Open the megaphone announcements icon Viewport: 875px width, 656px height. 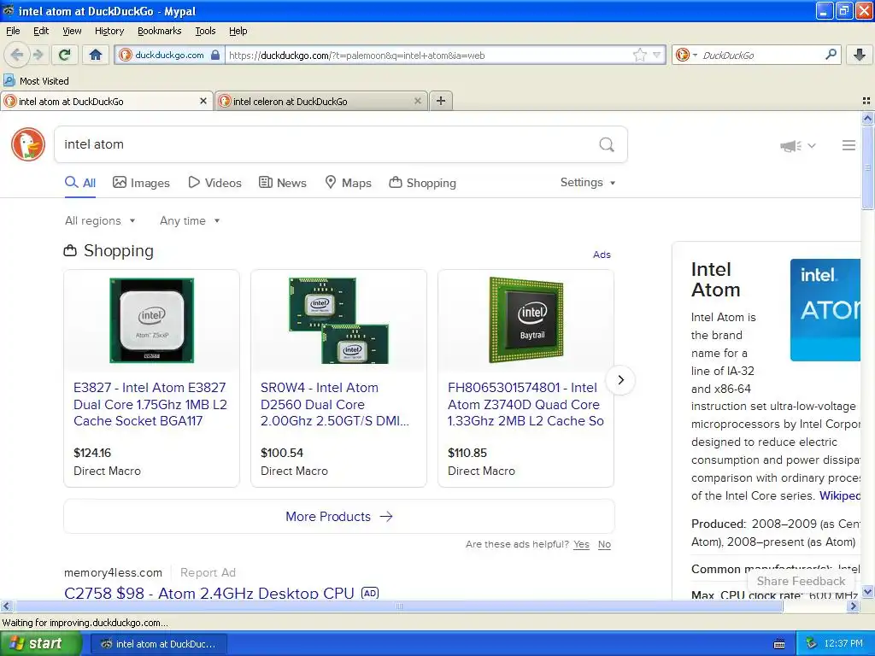[790, 145]
